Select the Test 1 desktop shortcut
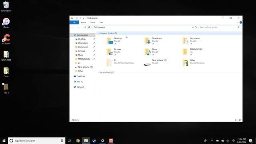 6,88
